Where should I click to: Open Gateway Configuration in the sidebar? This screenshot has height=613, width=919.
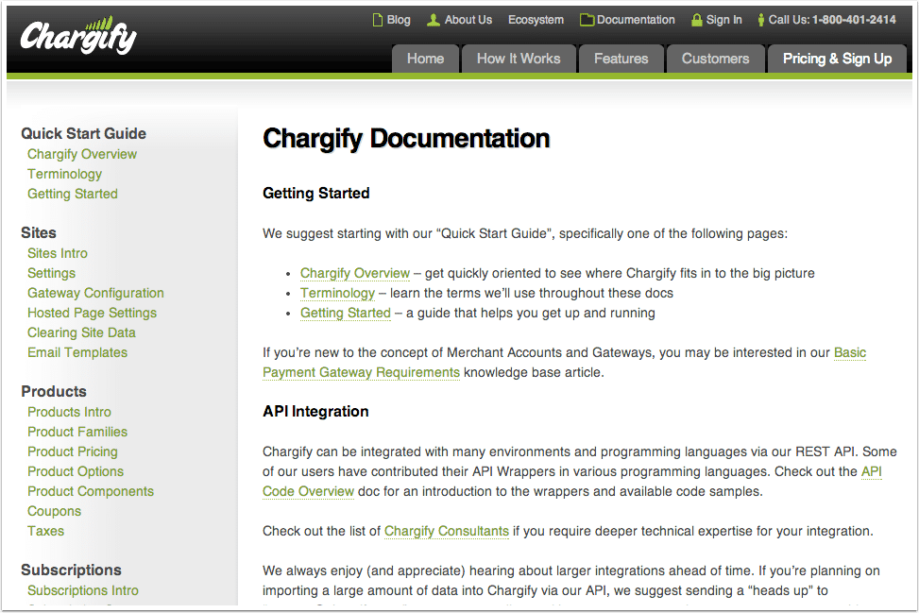pyautogui.click(x=95, y=293)
